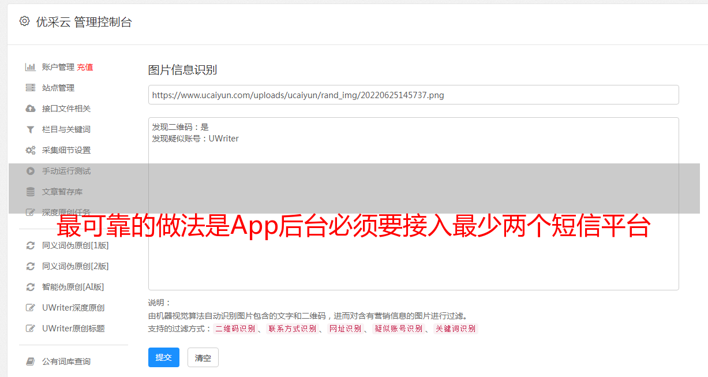Click the 关键词识别 tag
This screenshot has width=708, height=377.
(456, 329)
